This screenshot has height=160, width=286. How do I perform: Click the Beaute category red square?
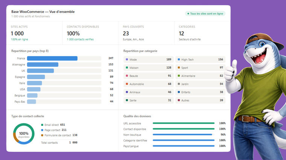pos(127,76)
